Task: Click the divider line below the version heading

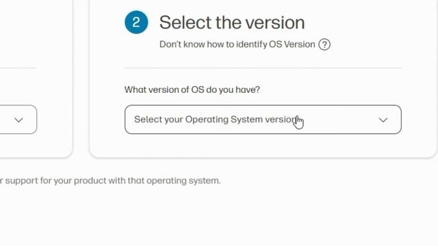Action: coord(263,68)
